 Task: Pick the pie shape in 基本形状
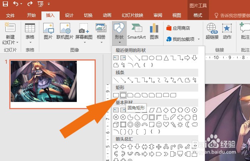tap(130, 117)
